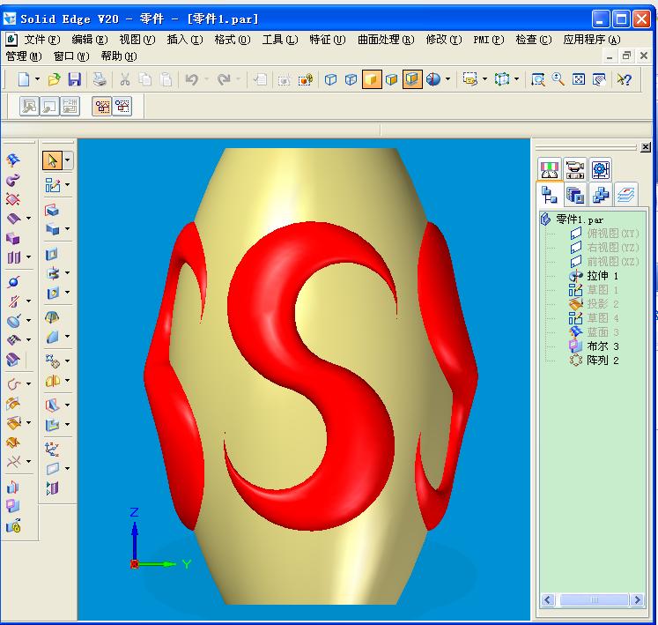The width and height of the screenshot is (658, 625).
Task: Click the Rotate view sphere icon
Action: pyautogui.click(x=433, y=79)
